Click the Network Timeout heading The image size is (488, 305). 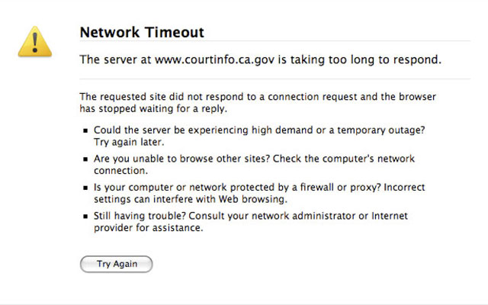[x=142, y=32]
